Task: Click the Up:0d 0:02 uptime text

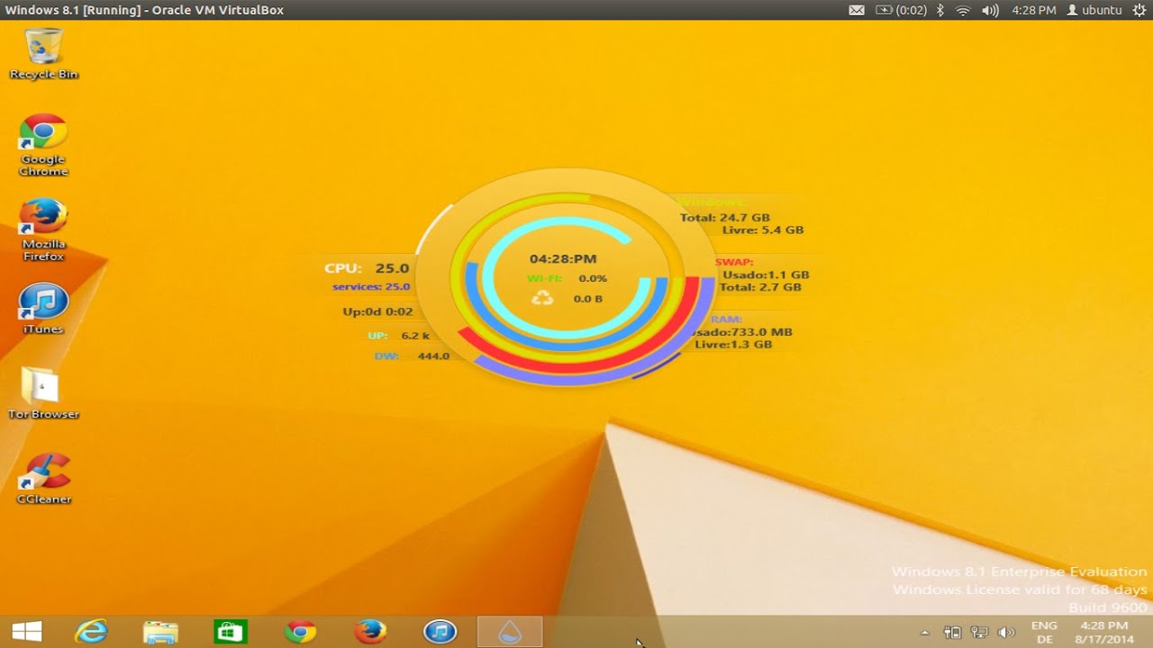Action: (377, 312)
